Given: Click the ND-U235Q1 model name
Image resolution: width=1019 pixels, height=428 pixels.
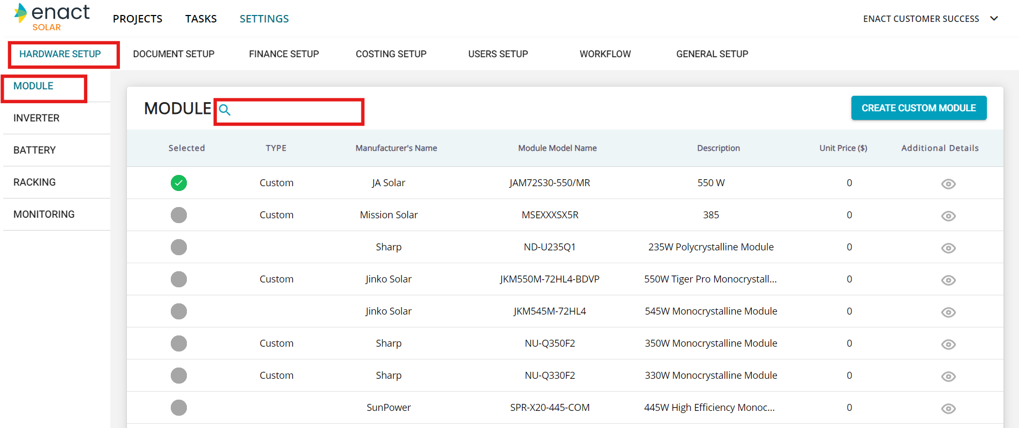Looking at the screenshot, I should point(550,247).
